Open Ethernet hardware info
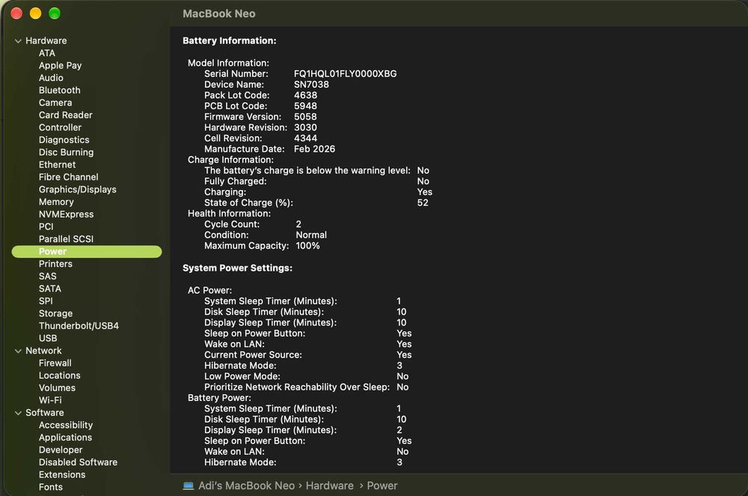Screen dimensions: 748x496 click(x=58, y=165)
